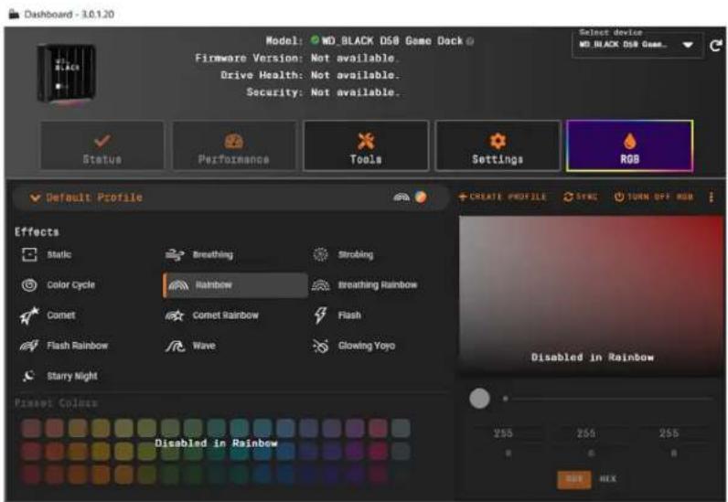This screenshot has width=728, height=502.
Task: Click the Color Cycle effect label
Action: 70,284
